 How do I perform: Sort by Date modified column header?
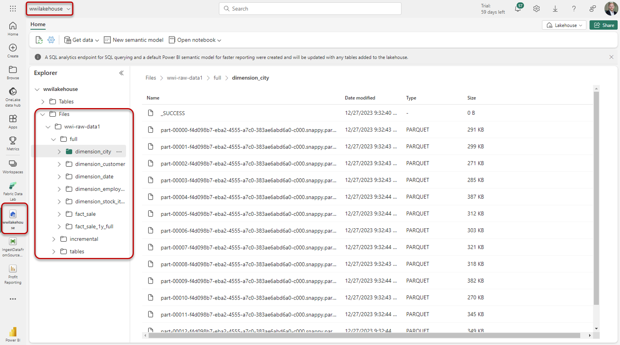point(360,98)
